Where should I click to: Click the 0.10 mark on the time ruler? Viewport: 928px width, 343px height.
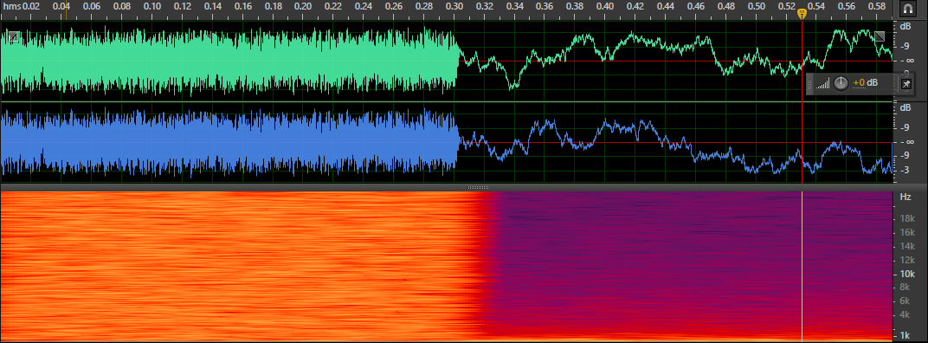pos(152,6)
